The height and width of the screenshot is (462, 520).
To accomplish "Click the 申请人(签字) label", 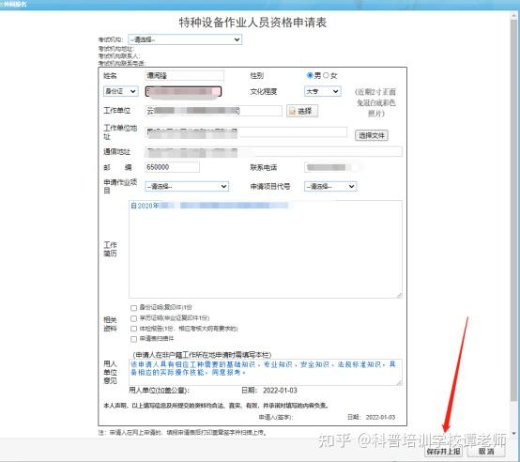I will (x=276, y=417).
